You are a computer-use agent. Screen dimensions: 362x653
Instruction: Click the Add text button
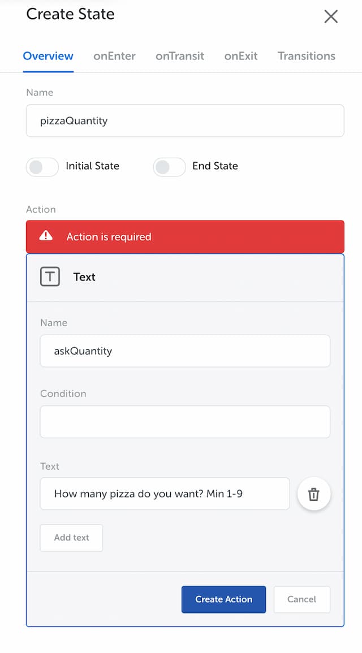pos(71,538)
